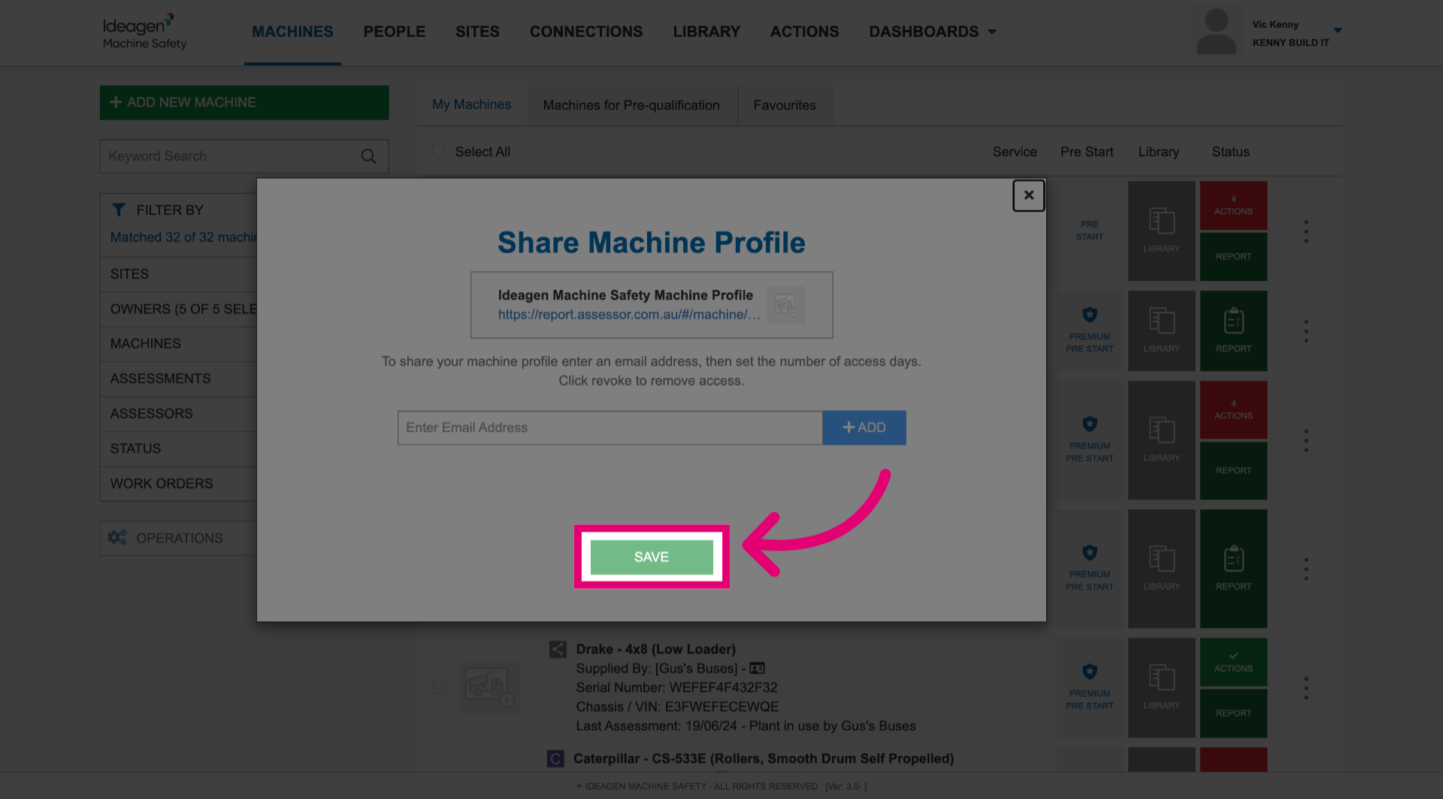Open Premium Pre Start for the Drake row
This screenshot has width=1443, height=799.
[x=1090, y=687]
